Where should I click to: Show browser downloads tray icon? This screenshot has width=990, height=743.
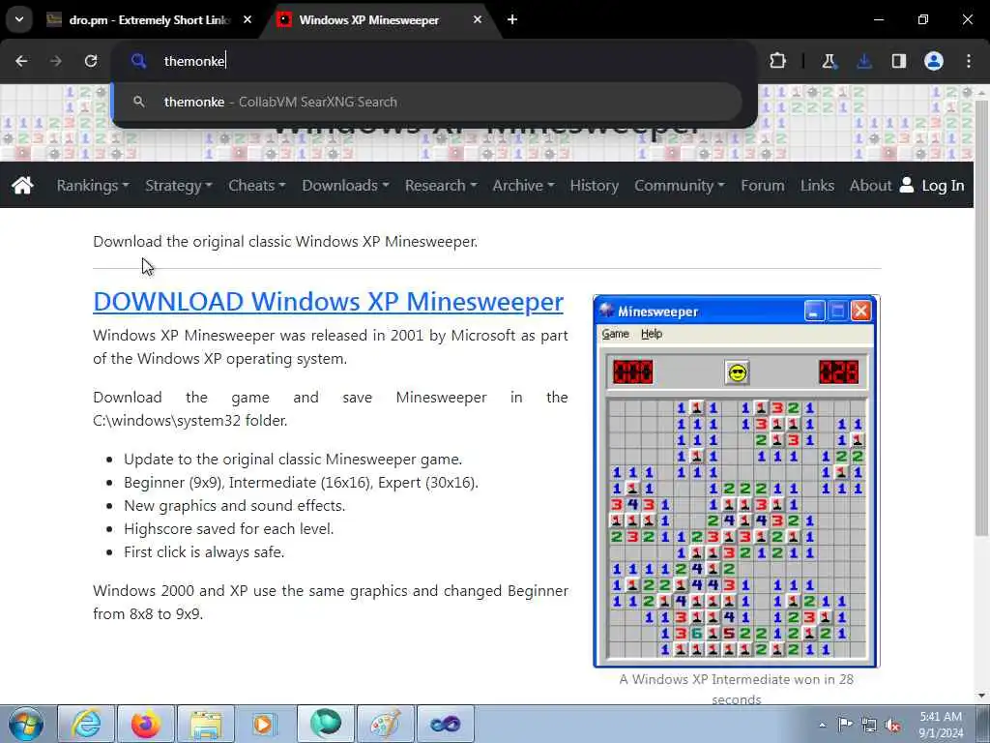click(x=864, y=61)
